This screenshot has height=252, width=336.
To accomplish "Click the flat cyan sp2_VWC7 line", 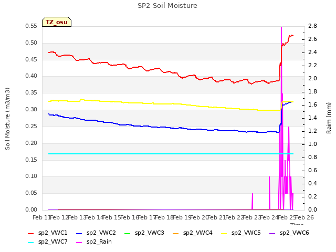I will coord(171,154).
